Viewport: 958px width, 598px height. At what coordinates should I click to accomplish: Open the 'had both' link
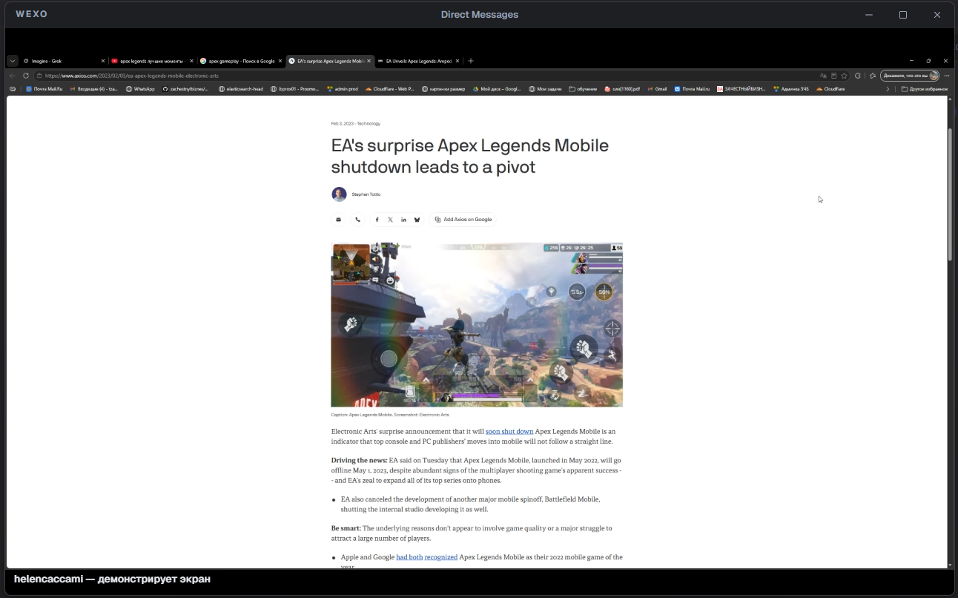pyautogui.click(x=409, y=557)
